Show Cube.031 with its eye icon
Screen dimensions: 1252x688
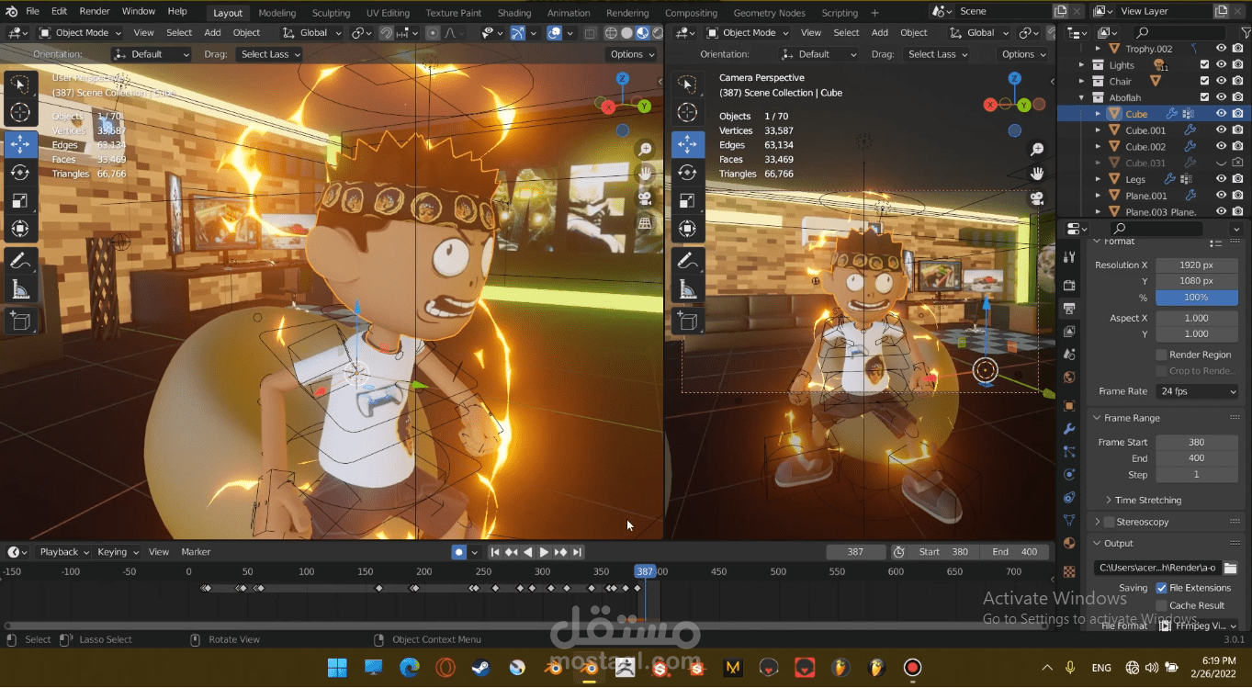click(1222, 163)
